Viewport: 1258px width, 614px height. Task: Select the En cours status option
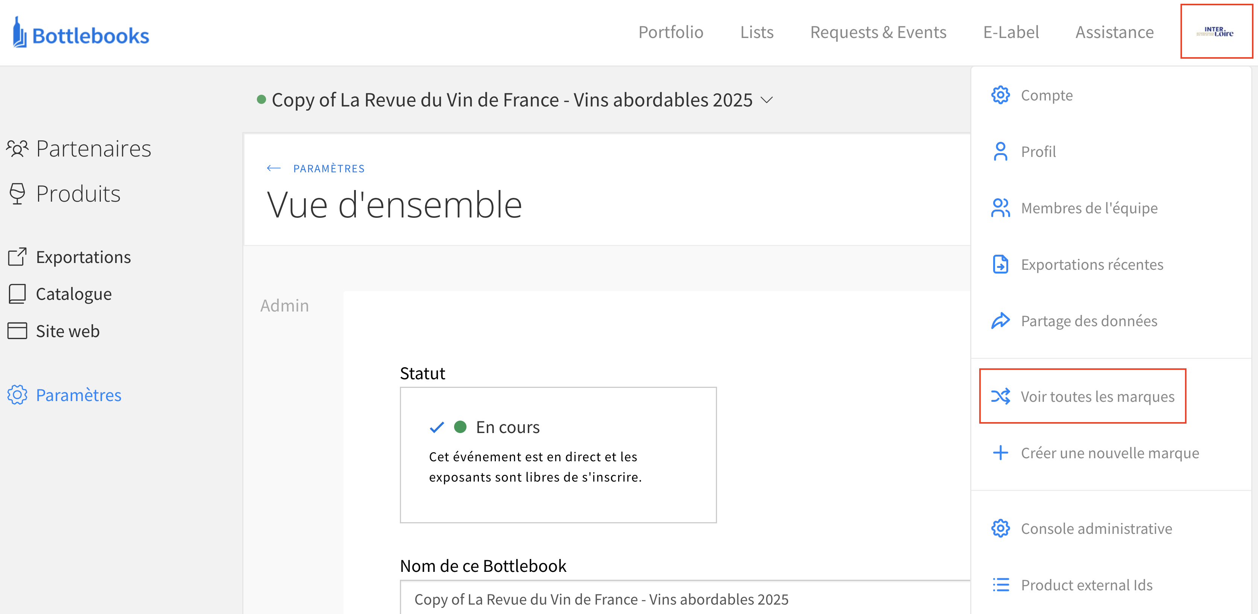coord(508,427)
